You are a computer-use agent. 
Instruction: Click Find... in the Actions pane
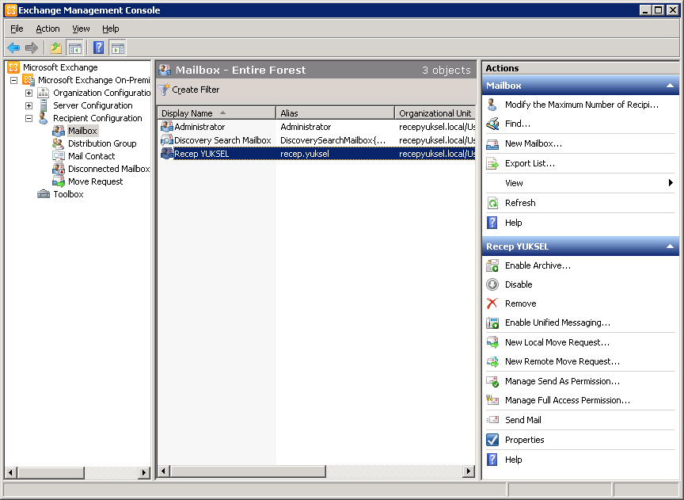518,124
